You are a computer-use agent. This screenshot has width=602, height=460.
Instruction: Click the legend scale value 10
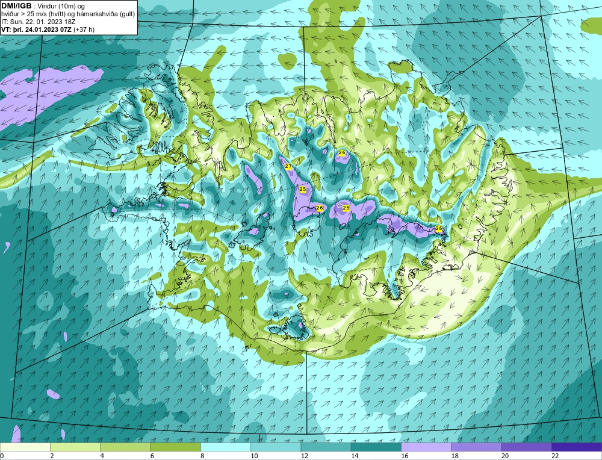point(254,456)
